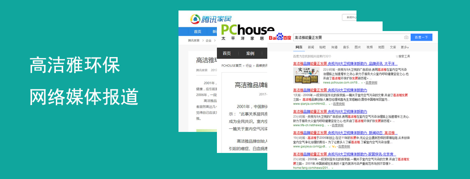This screenshot has height=179, width=470.
Task: Click the home.fang.com result URL
Action: 312,168
